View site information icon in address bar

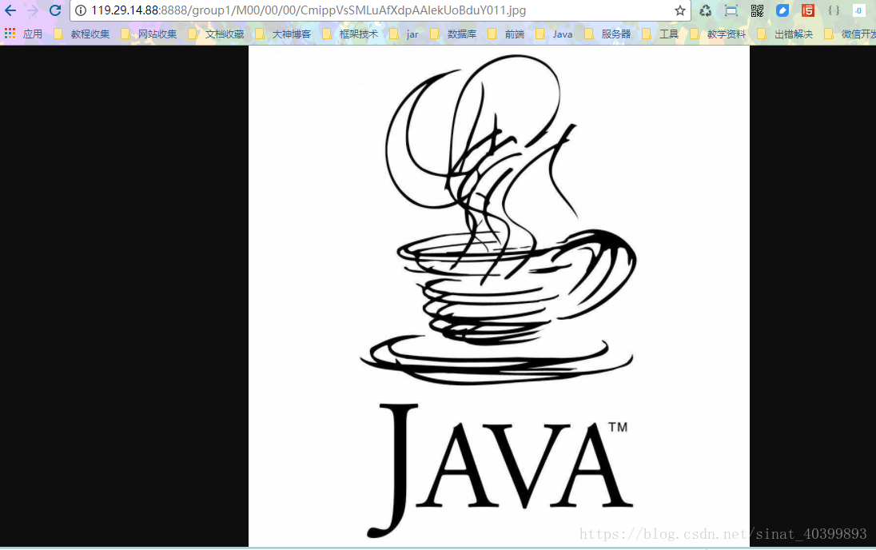coord(81,10)
